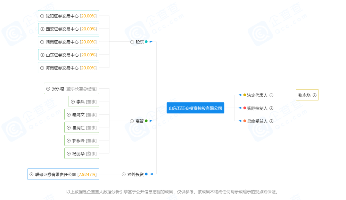The width and height of the screenshot is (346, 200).
Task: Click 董事长兼总经理 title text
Action: click(81, 89)
